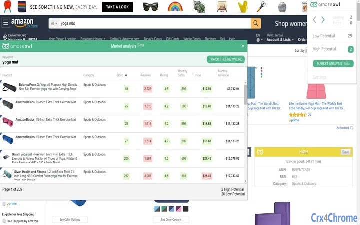Click blue AmazonBasics mat thumbnail
The height and width of the screenshot is (225, 360).
point(8,139)
